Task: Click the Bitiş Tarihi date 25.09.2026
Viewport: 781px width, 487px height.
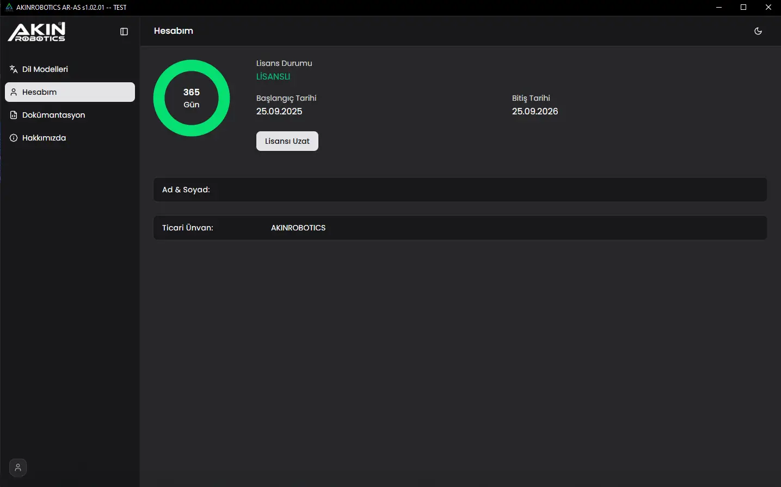Action: (x=534, y=111)
